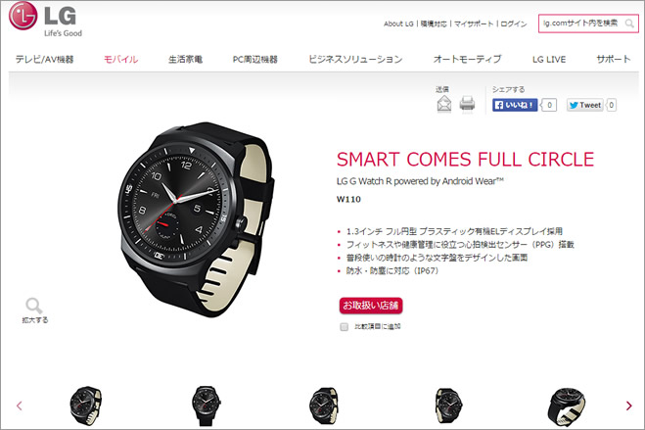The height and width of the screenshot is (430, 645).
Task: Open the モバイル menu
Action: (x=120, y=59)
